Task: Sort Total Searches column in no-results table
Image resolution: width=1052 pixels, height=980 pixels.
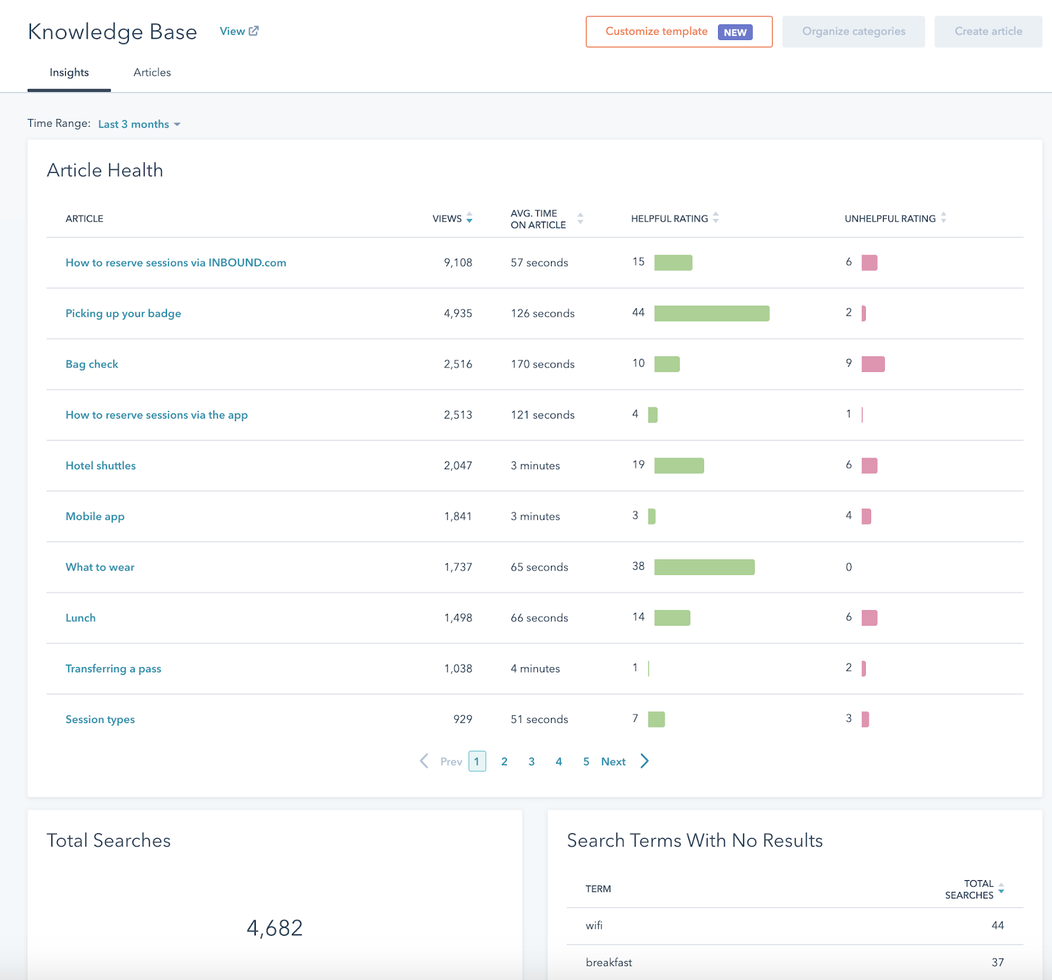Action: (x=1001, y=889)
